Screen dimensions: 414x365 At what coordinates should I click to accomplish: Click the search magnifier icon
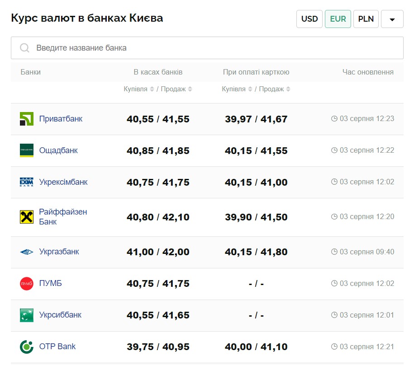pyautogui.click(x=24, y=48)
